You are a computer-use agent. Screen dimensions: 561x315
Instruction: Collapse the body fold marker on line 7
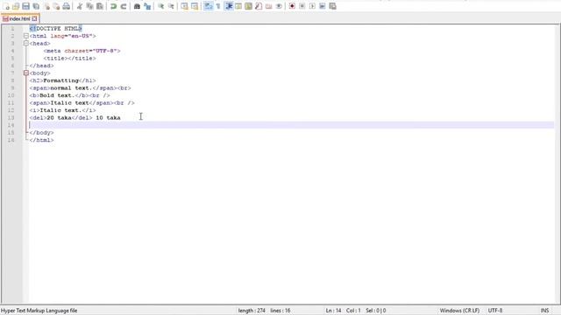(x=26, y=73)
